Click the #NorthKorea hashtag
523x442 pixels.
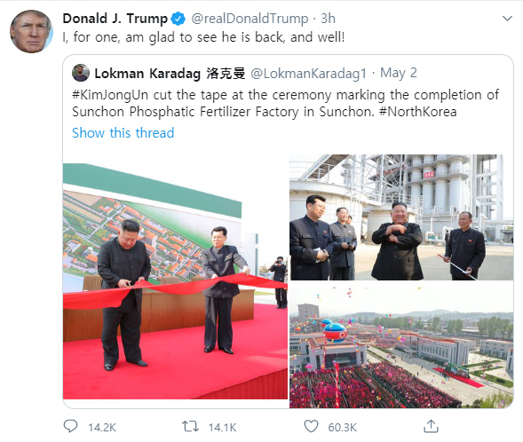[x=418, y=112]
